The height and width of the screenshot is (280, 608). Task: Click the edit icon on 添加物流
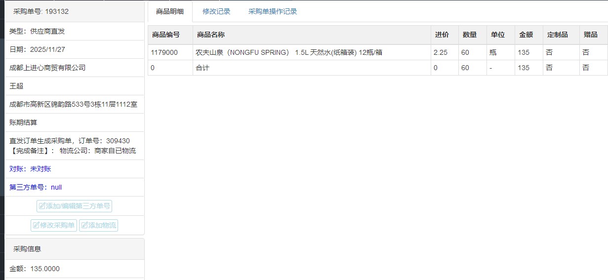click(84, 226)
